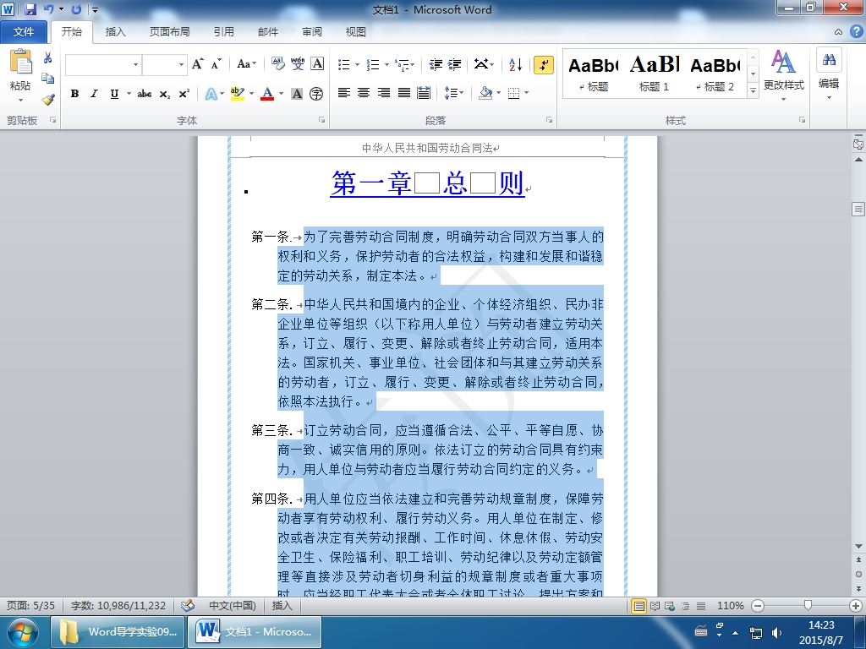The image size is (866, 649).
Task: Open the 文件 (File) tab
Action: point(24,32)
